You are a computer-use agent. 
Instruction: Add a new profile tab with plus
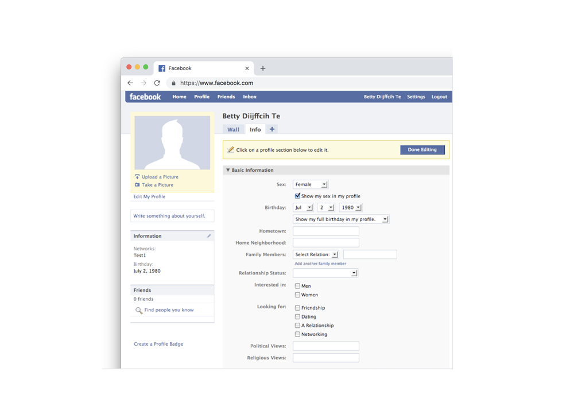tap(272, 129)
